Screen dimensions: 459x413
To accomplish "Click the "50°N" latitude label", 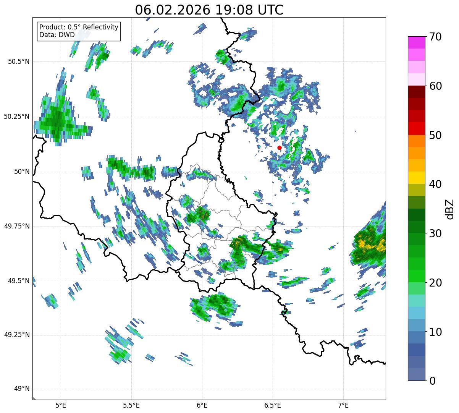I will coord(22,172).
